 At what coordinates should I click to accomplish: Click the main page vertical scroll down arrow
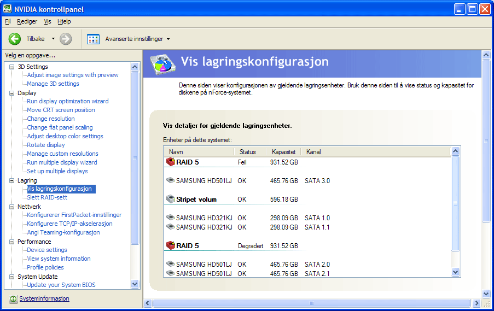pyautogui.click(x=486, y=294)
